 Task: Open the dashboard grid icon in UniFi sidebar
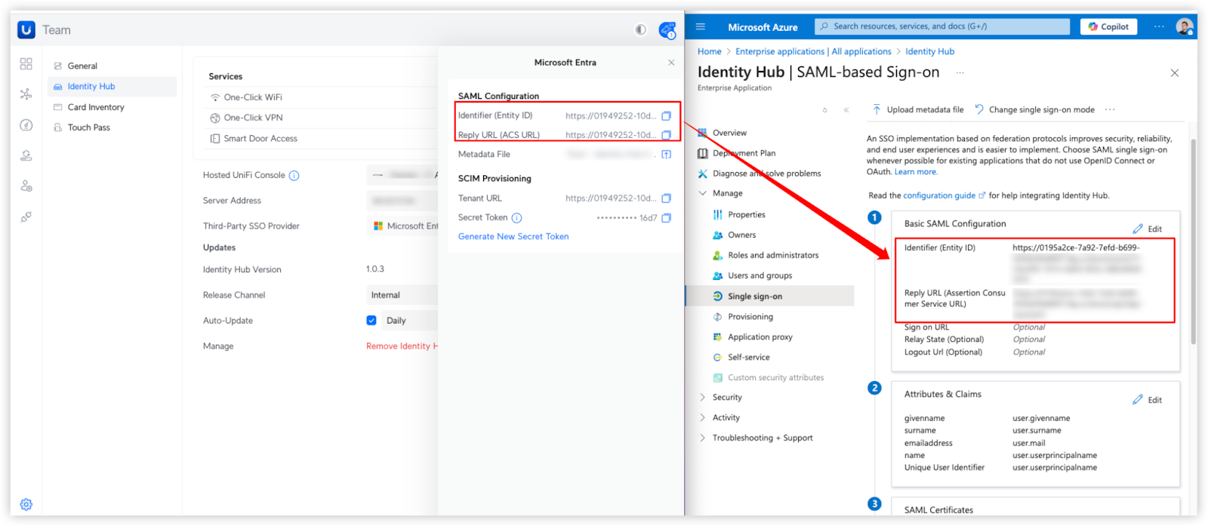pyautogui.click(x=26, y=64)
